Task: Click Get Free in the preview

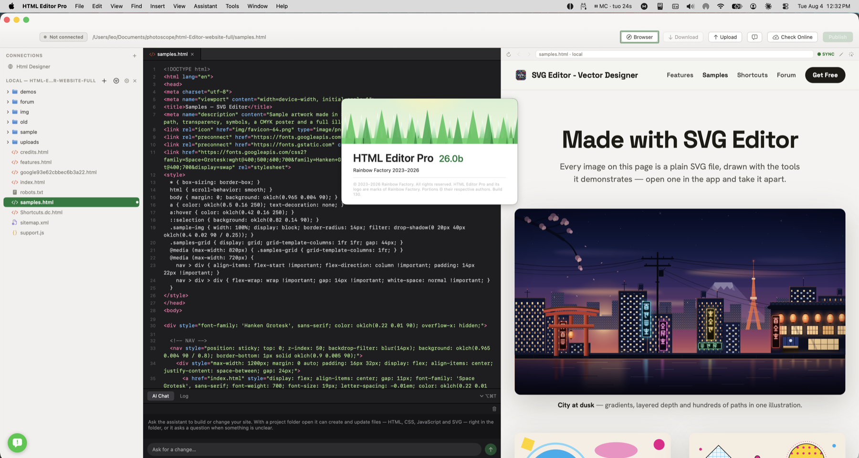Action: [x=825, y=75]
